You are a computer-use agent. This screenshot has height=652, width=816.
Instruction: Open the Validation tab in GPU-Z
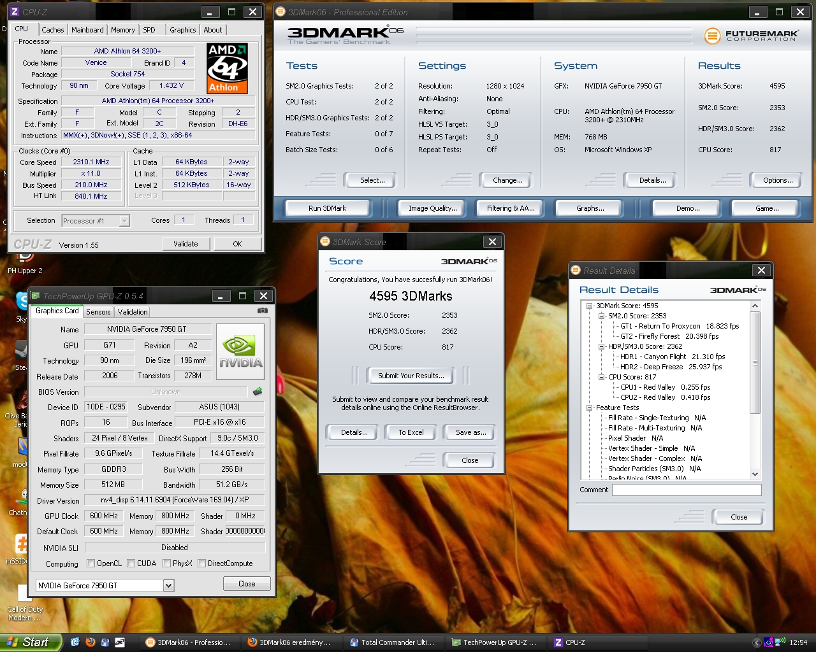[133, 312]
